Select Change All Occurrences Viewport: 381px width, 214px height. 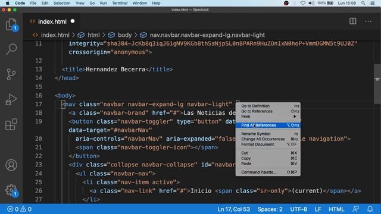268,139
